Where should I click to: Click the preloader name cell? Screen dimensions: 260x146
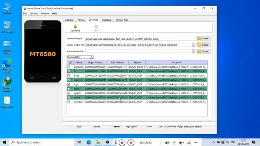click(79, 67)
